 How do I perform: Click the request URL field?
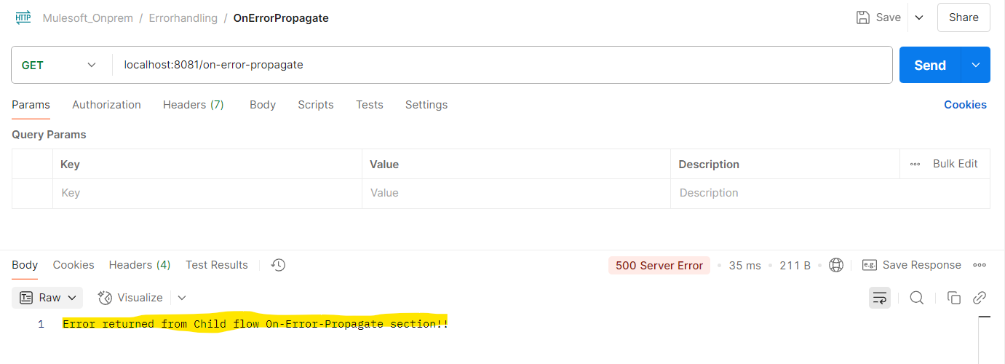click(x=502, y=65)
